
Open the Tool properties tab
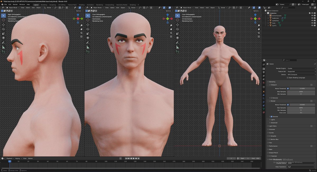(x=264, y=65)
